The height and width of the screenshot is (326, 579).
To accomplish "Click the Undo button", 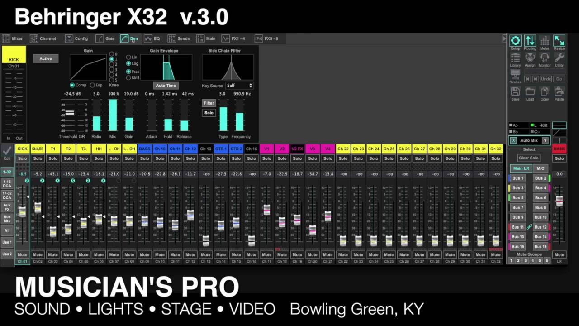I will click(546, 79).
